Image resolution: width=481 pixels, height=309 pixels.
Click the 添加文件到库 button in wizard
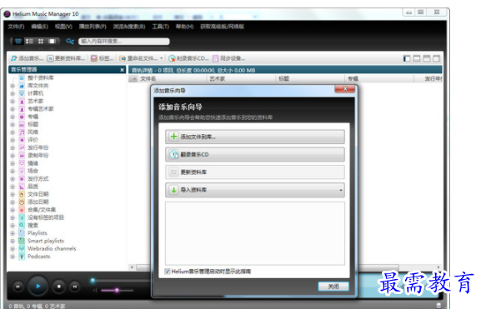tap(254, 137)
